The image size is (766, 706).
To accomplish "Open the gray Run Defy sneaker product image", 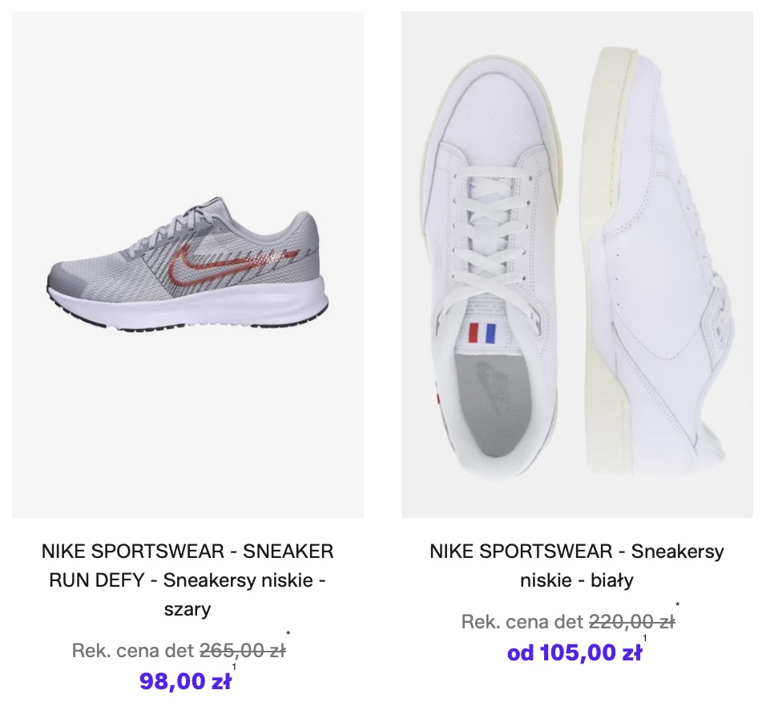I will coord(187,264).
